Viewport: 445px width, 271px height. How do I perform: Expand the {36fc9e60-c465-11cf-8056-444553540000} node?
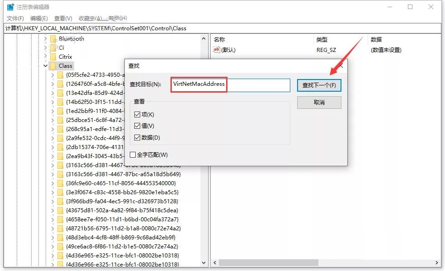53,183
